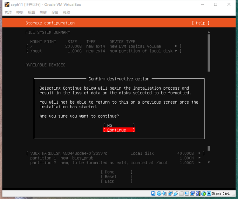The width and height of the screenshot is (238, 199).
Task: Open USB devices status bar icon
Action: point(176,193)
